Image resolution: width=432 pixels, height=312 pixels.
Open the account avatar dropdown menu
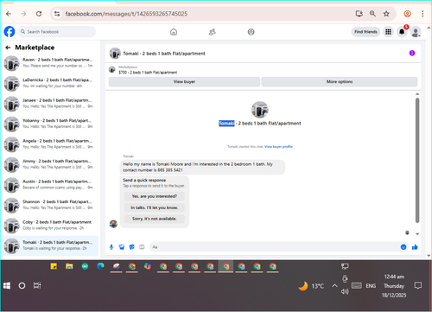tap(416, 32)
